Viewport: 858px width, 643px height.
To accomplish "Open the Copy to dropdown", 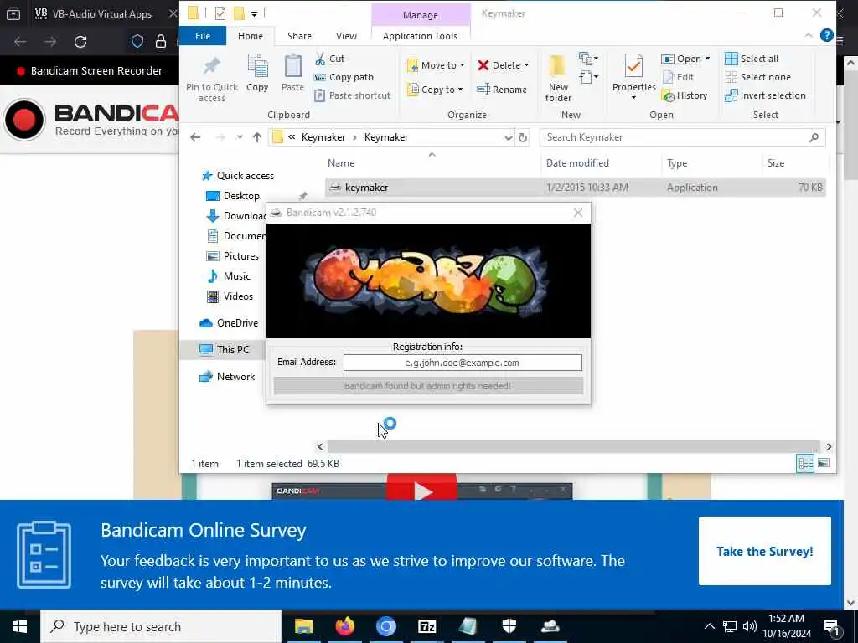I will [x=435, y=90].
